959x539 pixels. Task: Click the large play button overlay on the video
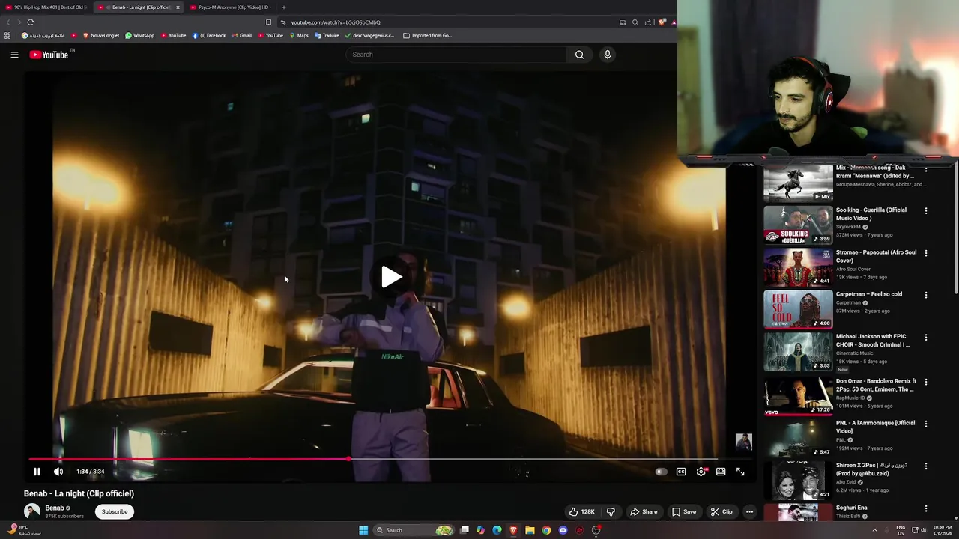[x=390, y=277]
